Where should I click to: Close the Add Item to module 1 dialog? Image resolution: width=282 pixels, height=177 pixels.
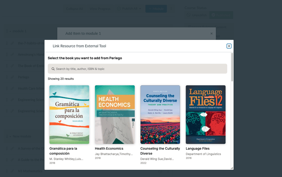pyautogui.click(x=212, y=34)
